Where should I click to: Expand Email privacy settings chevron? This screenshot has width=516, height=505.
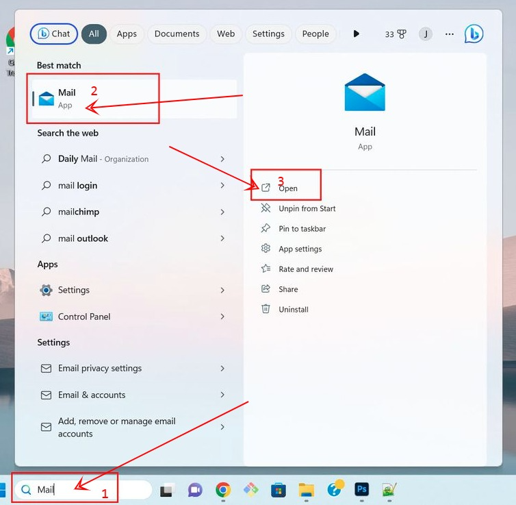(x=222, y=368)
